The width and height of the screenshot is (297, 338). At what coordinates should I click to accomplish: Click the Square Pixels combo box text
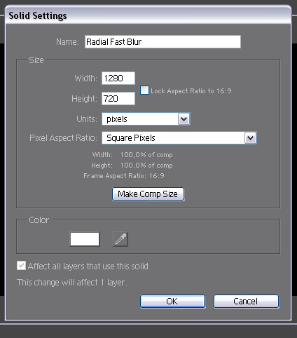[131, 138]
